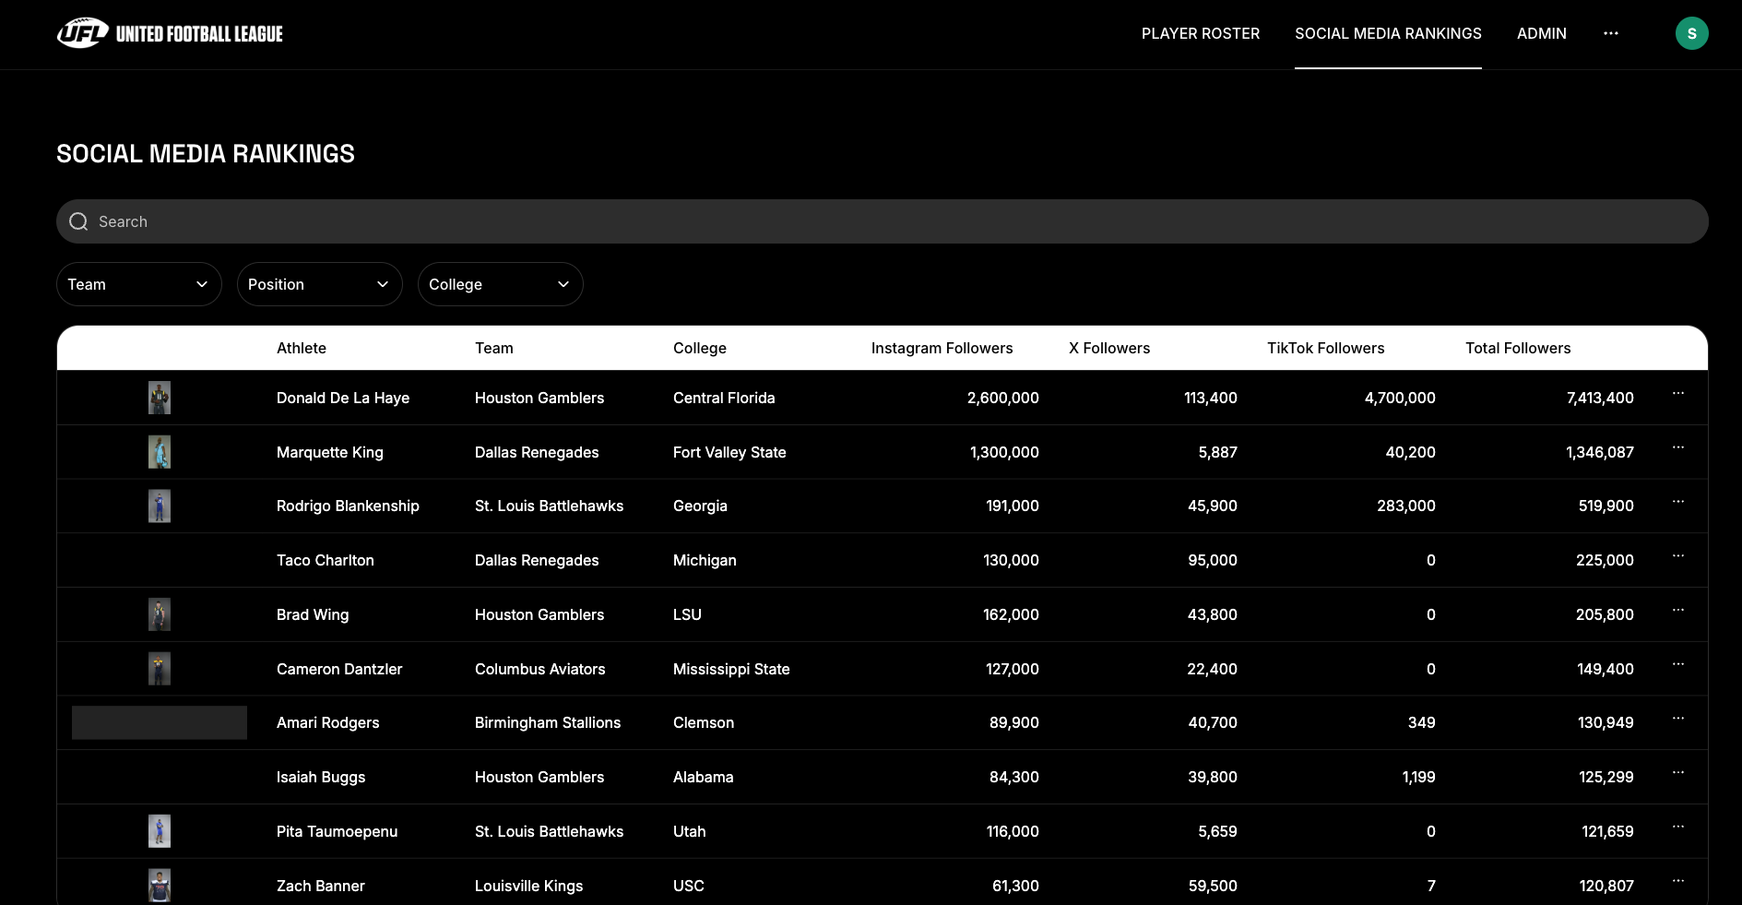Expand the College filter dropdown
The width and height of the screenshot is (1742, 905).
[501, 284]
